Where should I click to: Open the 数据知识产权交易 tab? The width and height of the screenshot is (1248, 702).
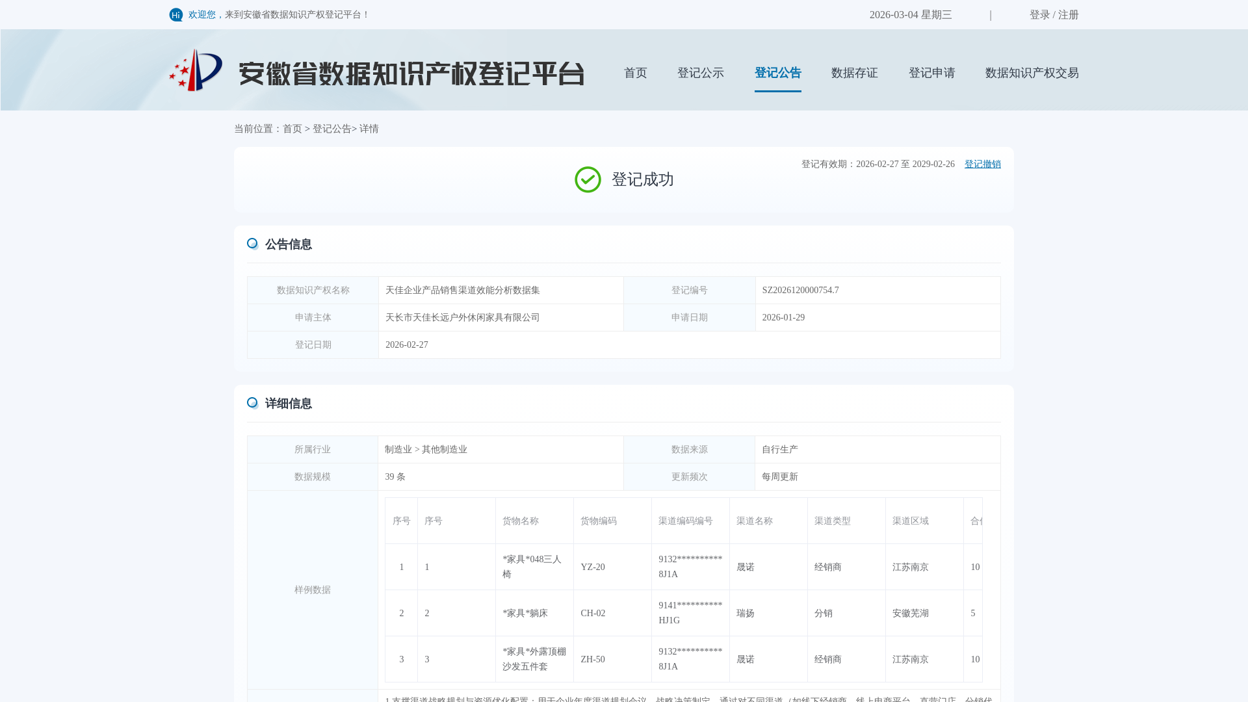pyautogui.click(x=1032, y=73)
